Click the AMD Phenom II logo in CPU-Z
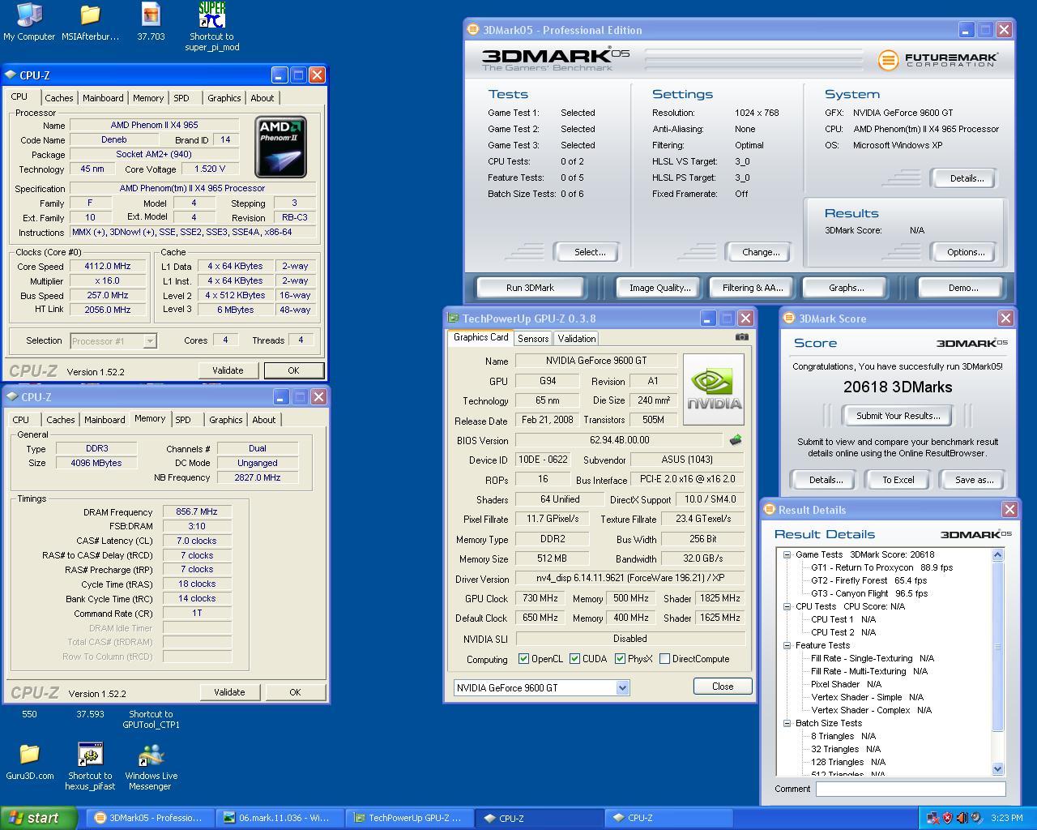The height and width of the screenshot is (830, 1037). tap(280, 147)
